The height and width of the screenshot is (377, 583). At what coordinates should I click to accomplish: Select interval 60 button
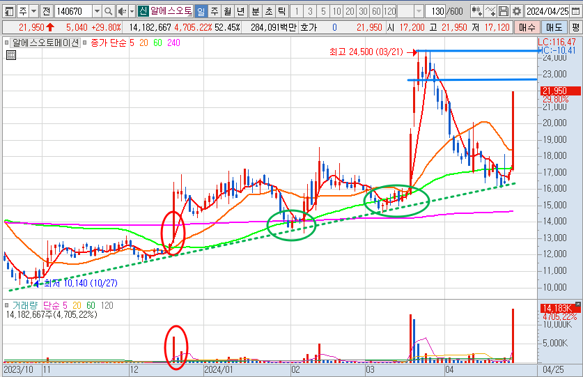(x=376, y=12)
